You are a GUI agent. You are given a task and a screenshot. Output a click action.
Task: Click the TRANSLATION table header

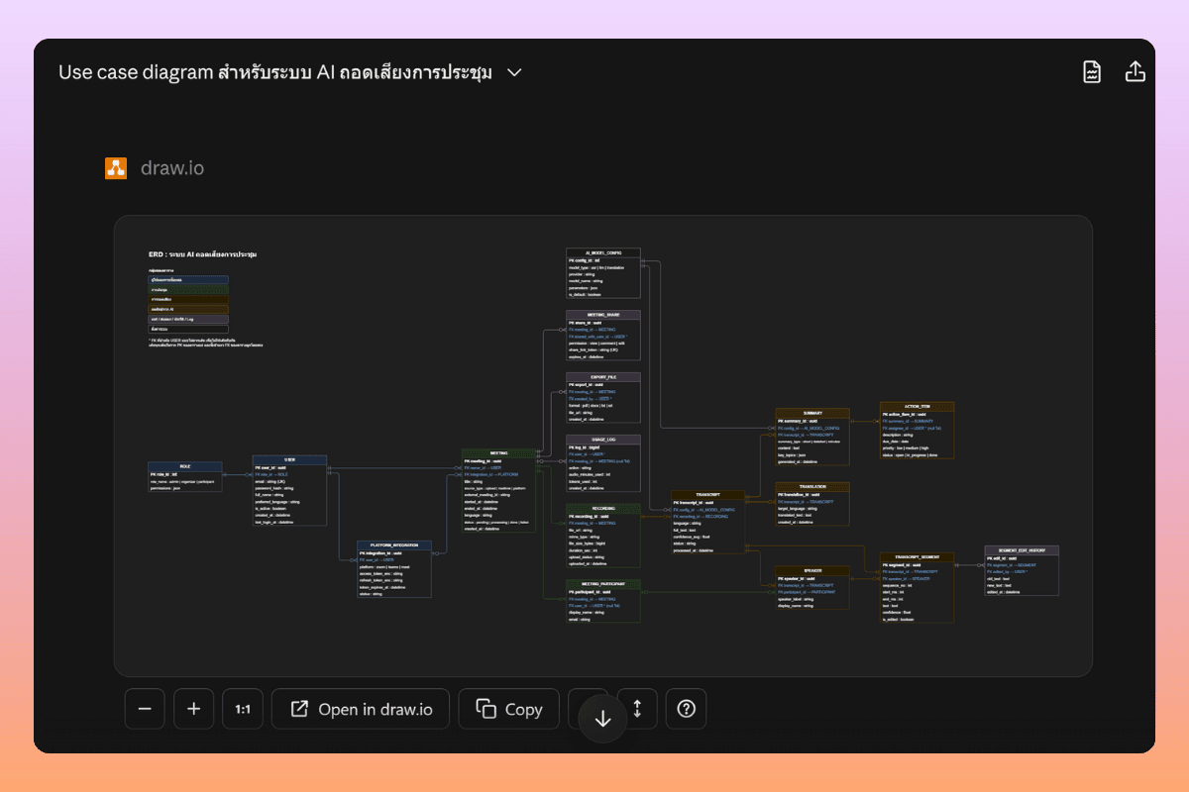[x=812, y=487]
